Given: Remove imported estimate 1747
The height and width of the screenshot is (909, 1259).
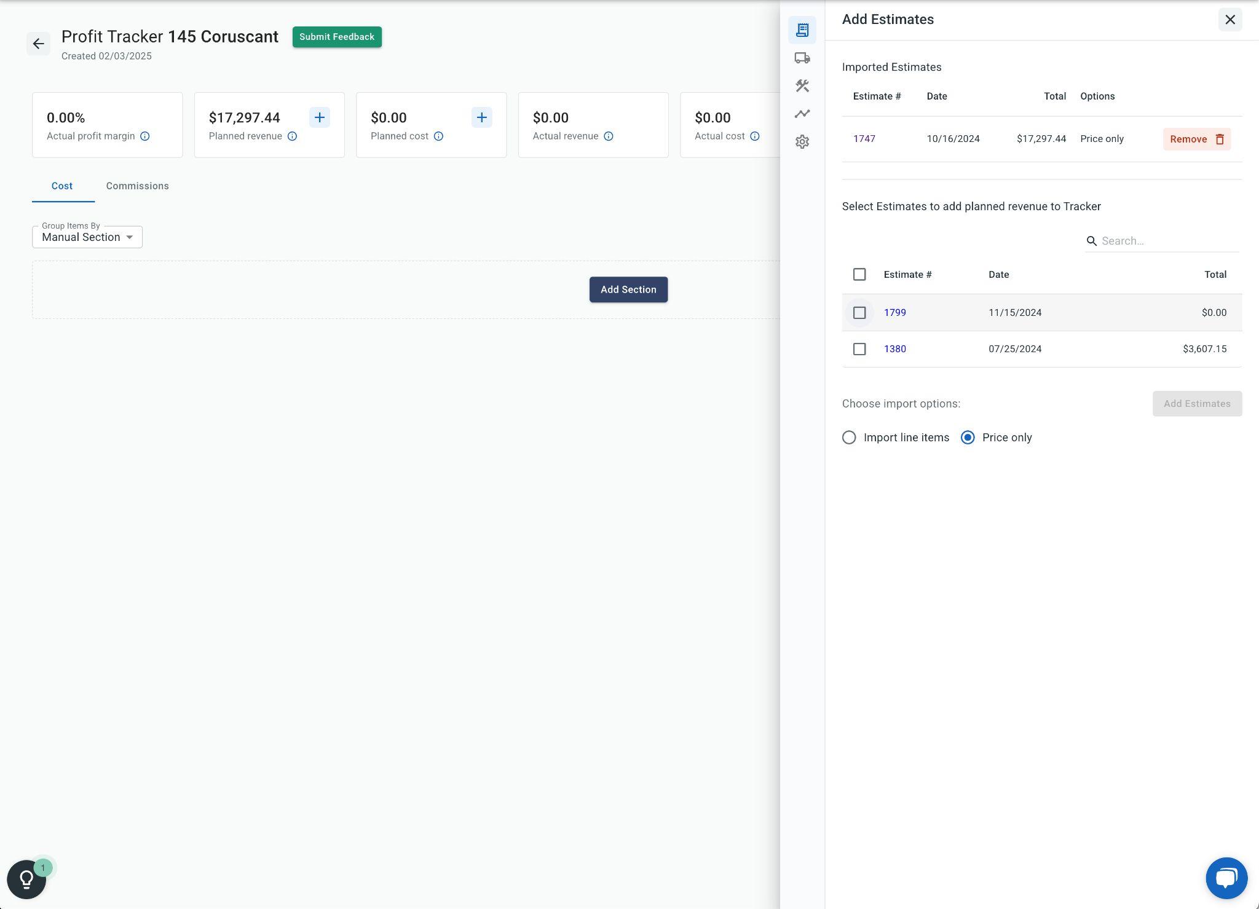Looking at the screenshot, I should [1196, 139].
